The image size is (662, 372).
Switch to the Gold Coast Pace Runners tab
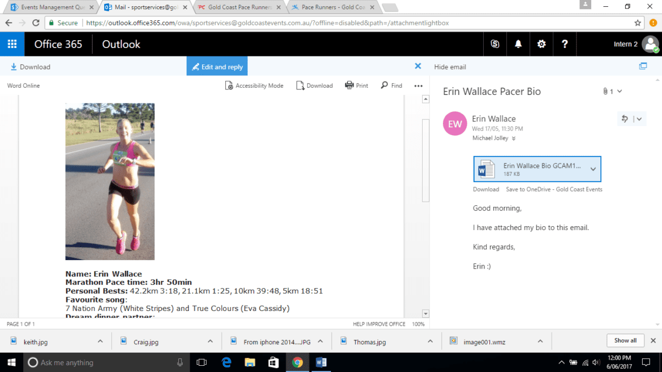click(x=239, y=7)
